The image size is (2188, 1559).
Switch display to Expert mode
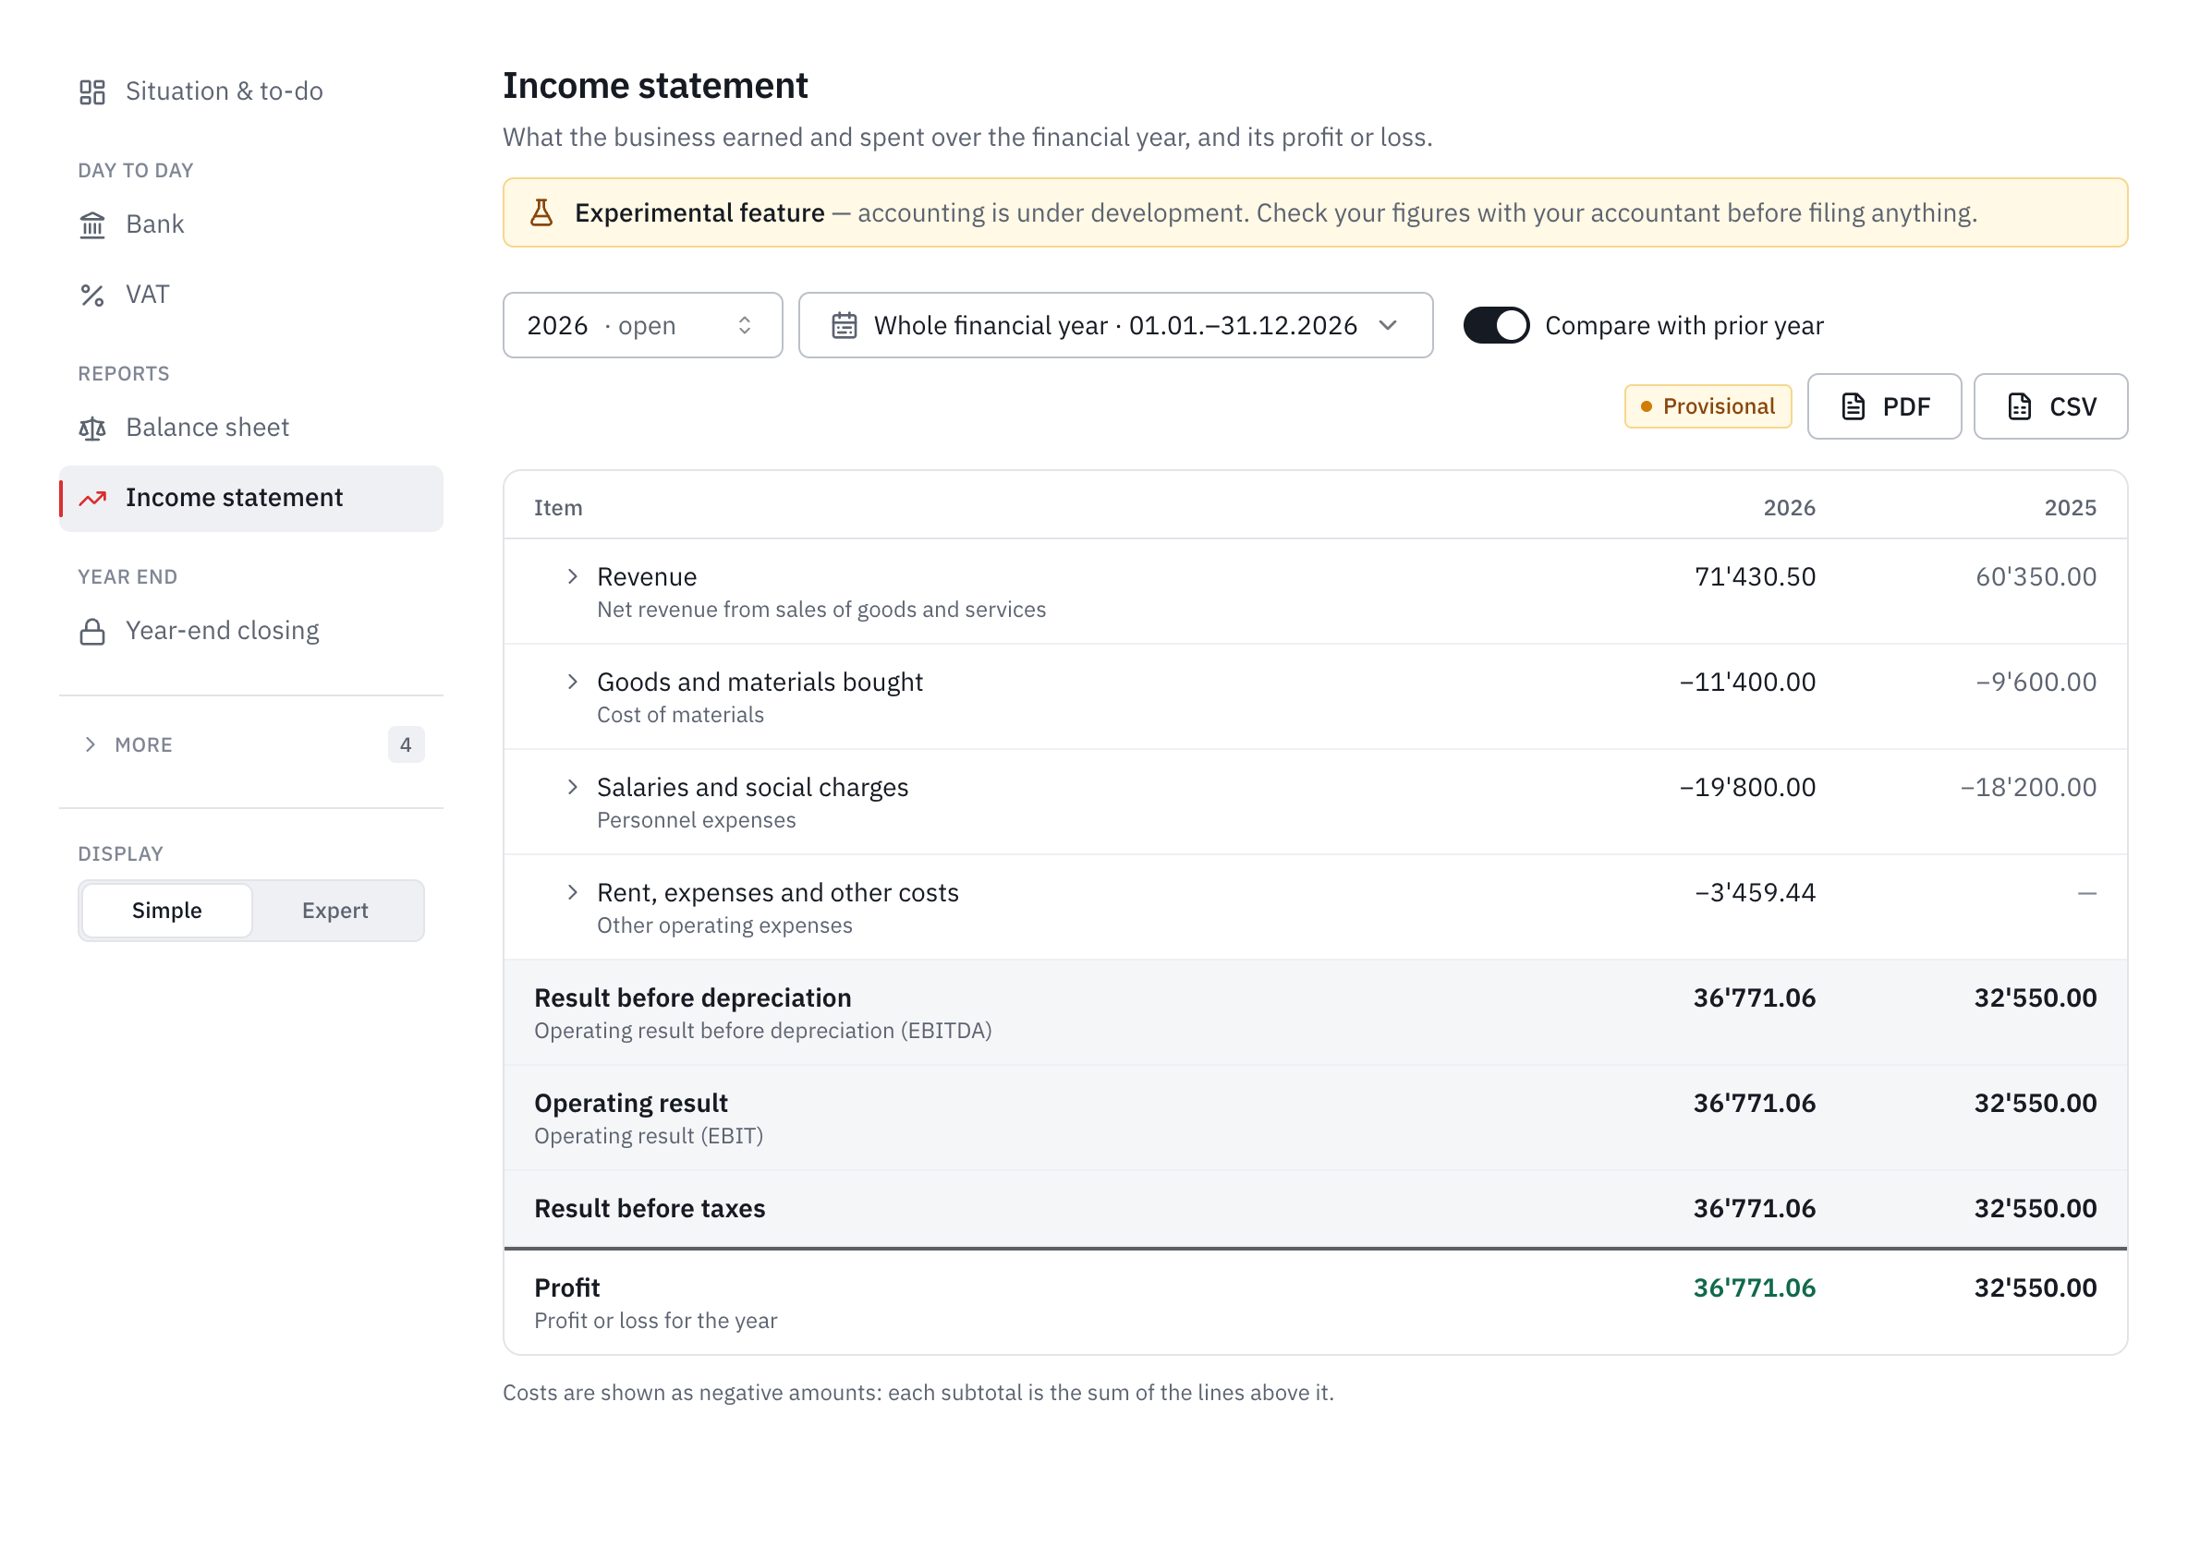coord(335,910)
